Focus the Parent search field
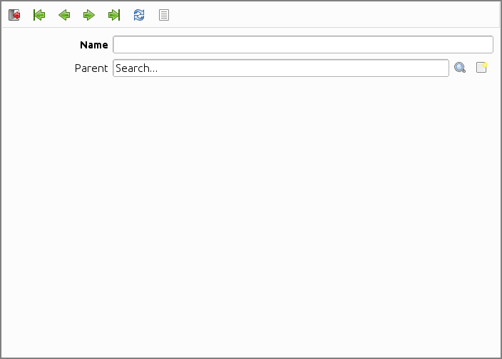The height and width of the screenshot is (359, 502). (281, 68)
